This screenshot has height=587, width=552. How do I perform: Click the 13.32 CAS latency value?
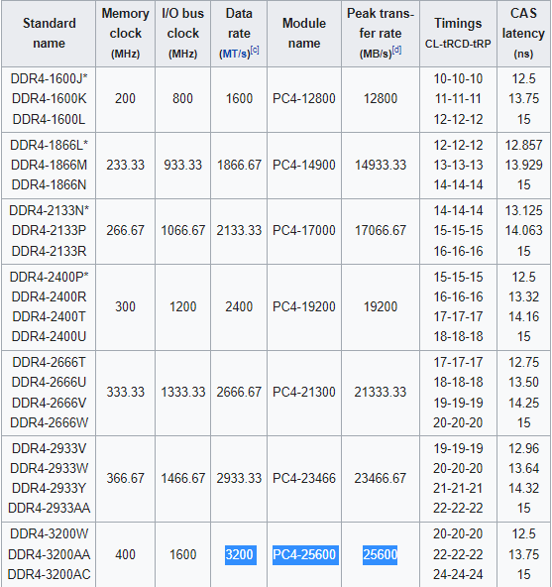point(523,296)
